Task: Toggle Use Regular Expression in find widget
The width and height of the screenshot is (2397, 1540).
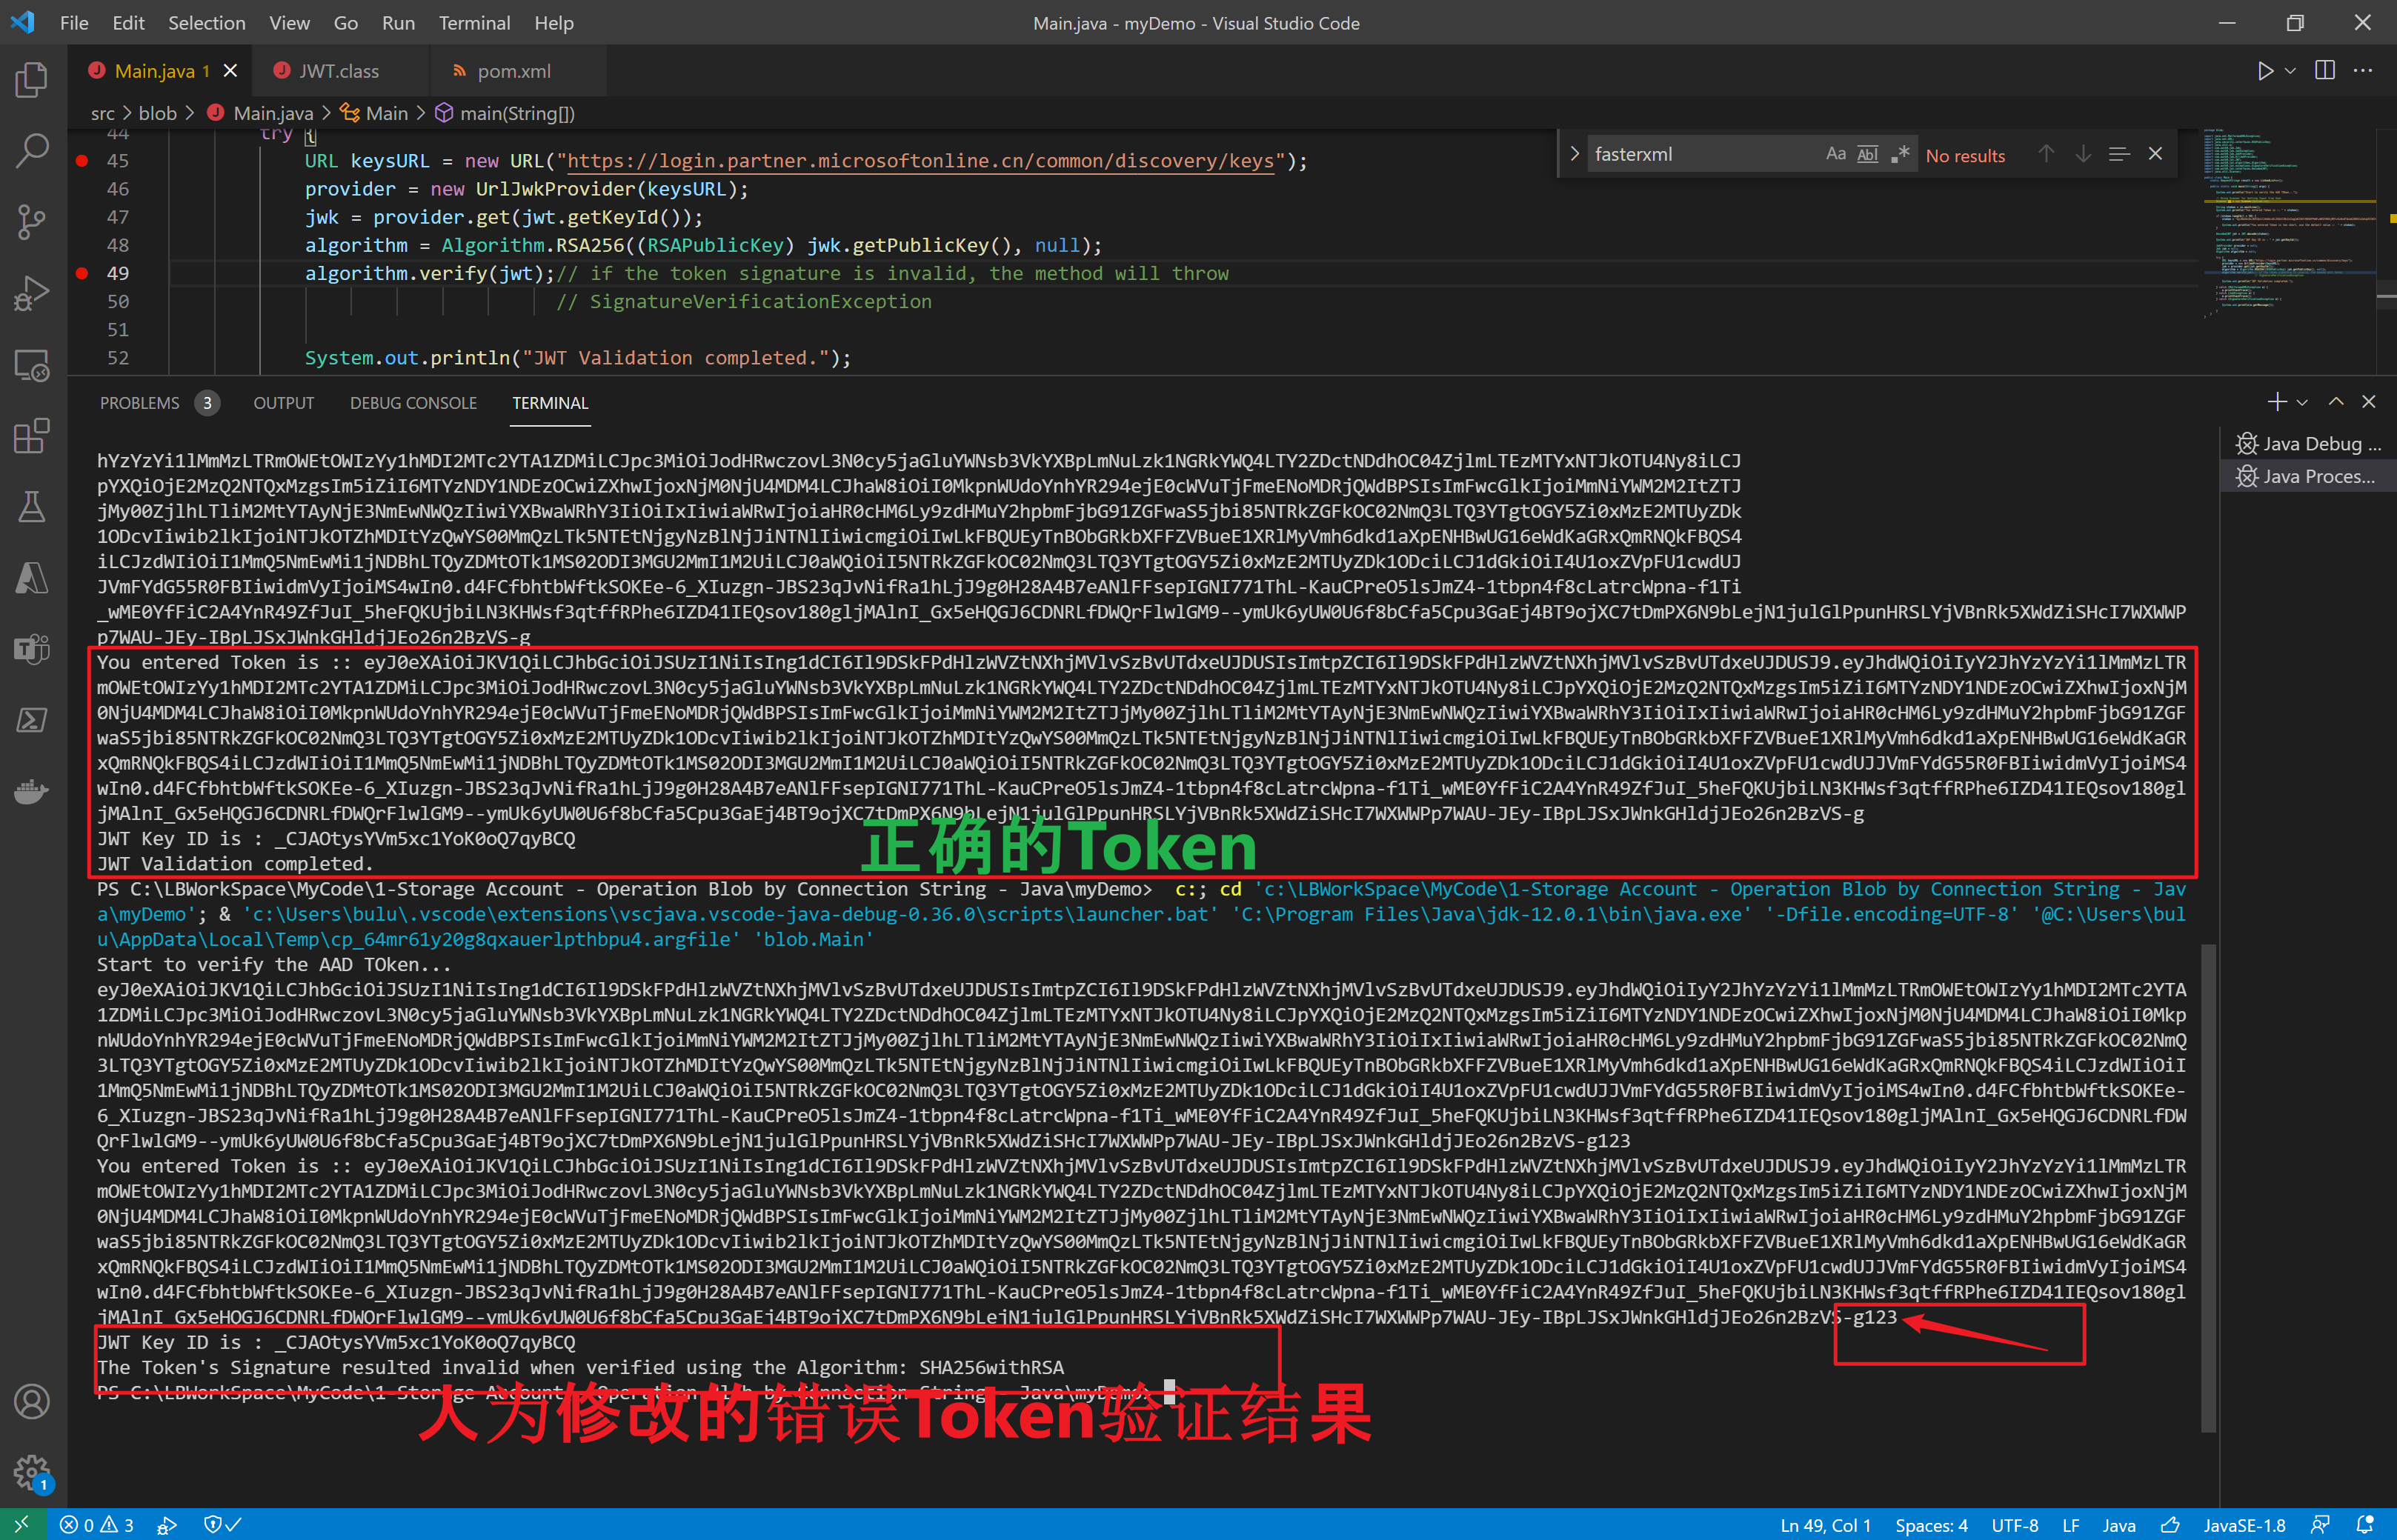Action: click(1899, 154)
